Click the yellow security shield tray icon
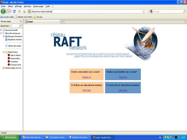The image size is (187, 140). click(x=165, y=137)
